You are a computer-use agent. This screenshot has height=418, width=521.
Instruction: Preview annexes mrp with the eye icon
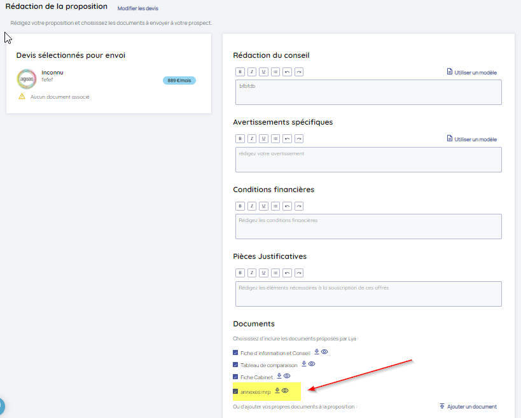[x=286, y=391]
